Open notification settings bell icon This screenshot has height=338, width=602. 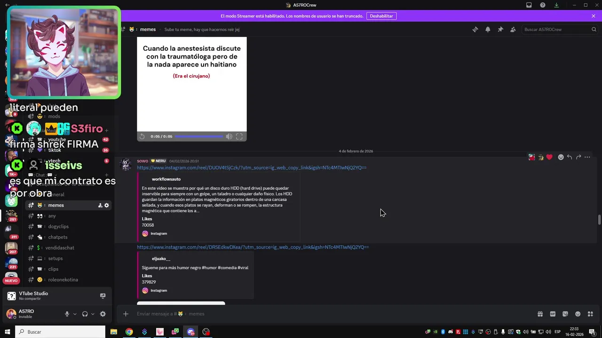(488, 29)
